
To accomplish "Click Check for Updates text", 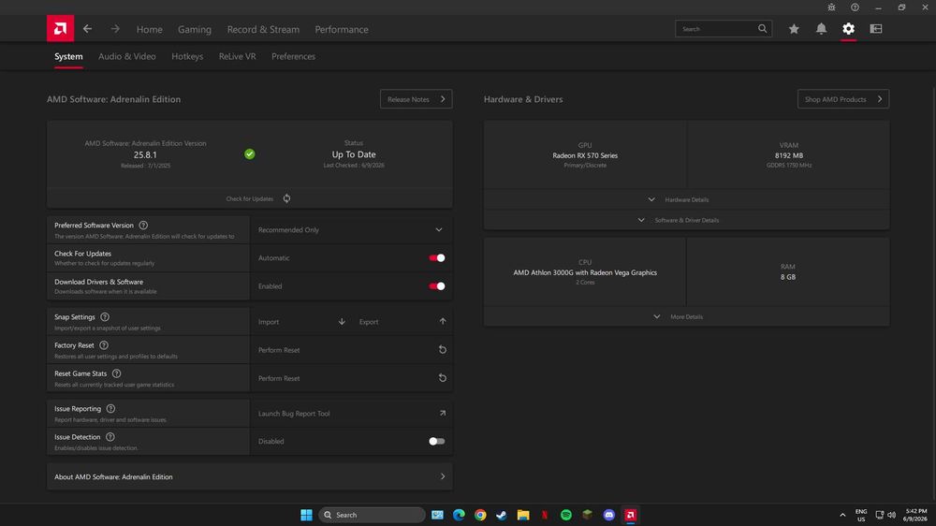I will click(x=250, y=198).
